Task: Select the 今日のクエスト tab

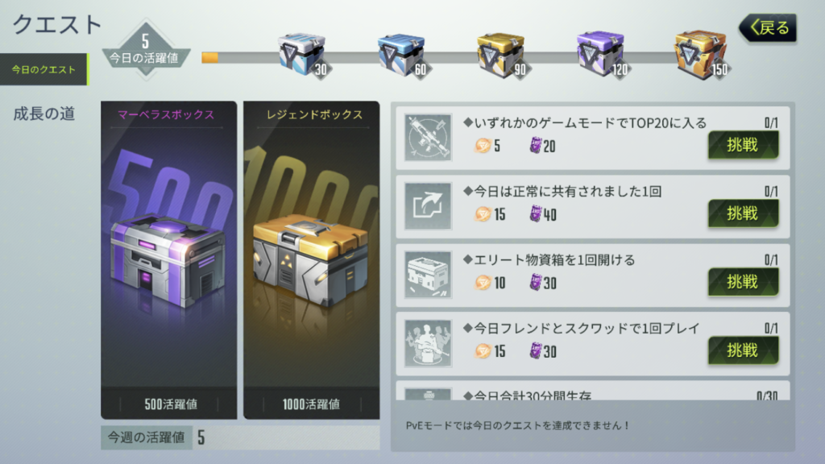Action: 44,69
